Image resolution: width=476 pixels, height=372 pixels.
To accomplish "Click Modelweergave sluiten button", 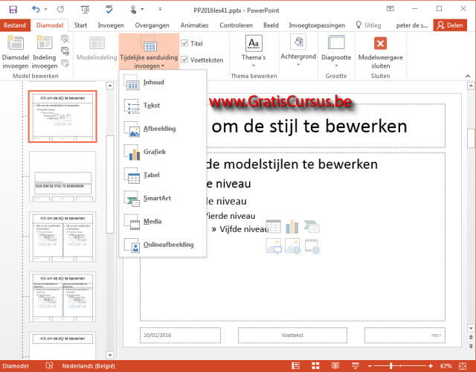I will coord(380,52).
